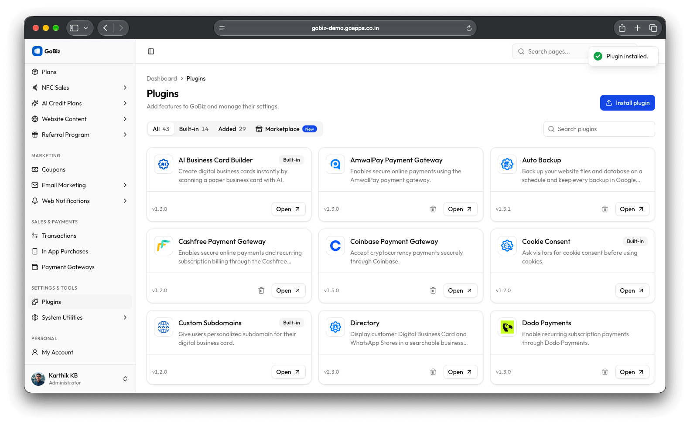Viewport: 690px width, 425px height.
Task: Click the Dodo Payments logo
Action: point(507,327)
